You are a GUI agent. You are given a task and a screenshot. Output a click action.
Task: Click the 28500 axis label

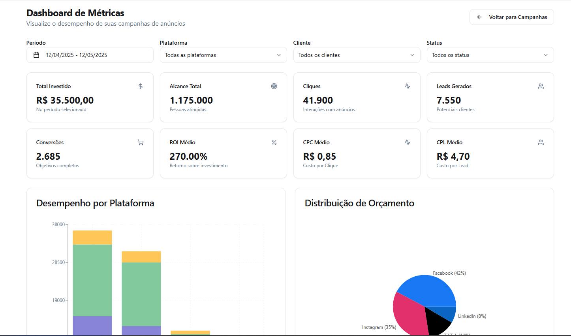click(x=58, y=262)
